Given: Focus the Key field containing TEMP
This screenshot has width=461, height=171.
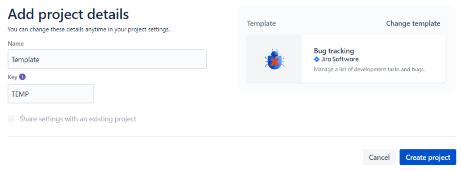Looking at the screenshot, I should pyautogui.click(x=51, y=93).
